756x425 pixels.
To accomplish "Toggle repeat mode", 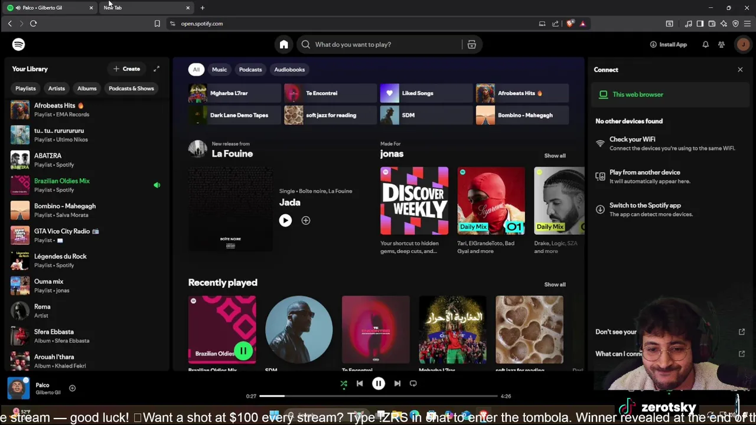I will [x=413, y=384].
